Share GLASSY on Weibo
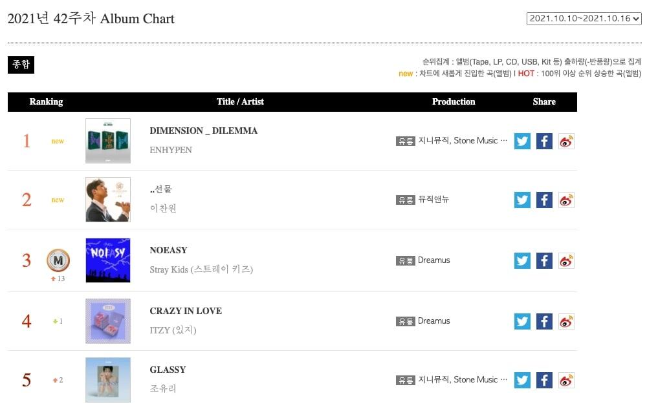 pos(566,380)
